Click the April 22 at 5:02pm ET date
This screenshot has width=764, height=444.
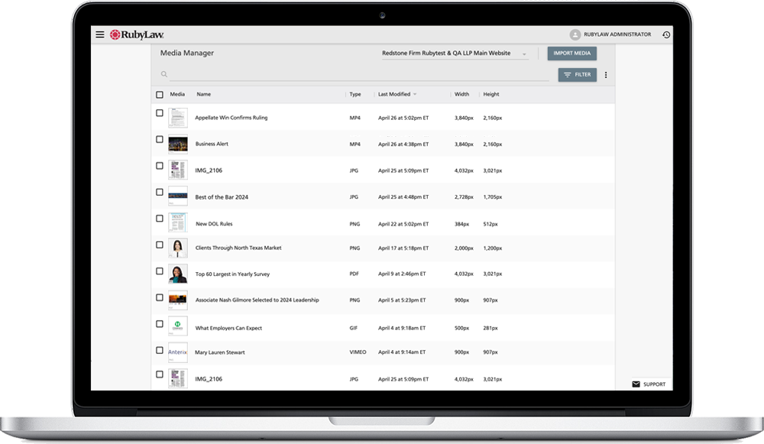403,224
